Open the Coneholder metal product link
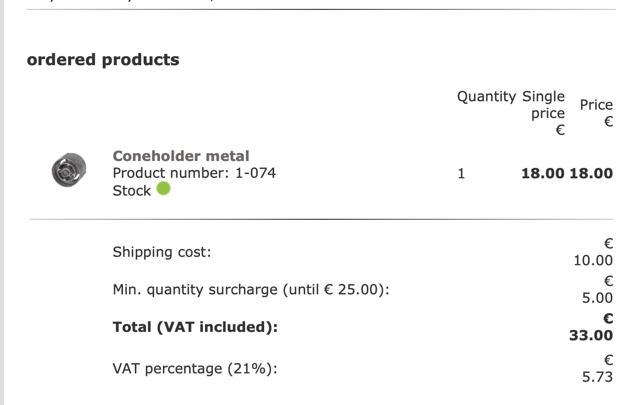 click(x=181, y=156)
